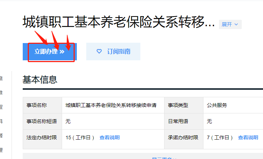This screenshot has width=263, height=159.
Task: Open 查看说明 link for 法定办结时限
Action: [x=110, y=137]
